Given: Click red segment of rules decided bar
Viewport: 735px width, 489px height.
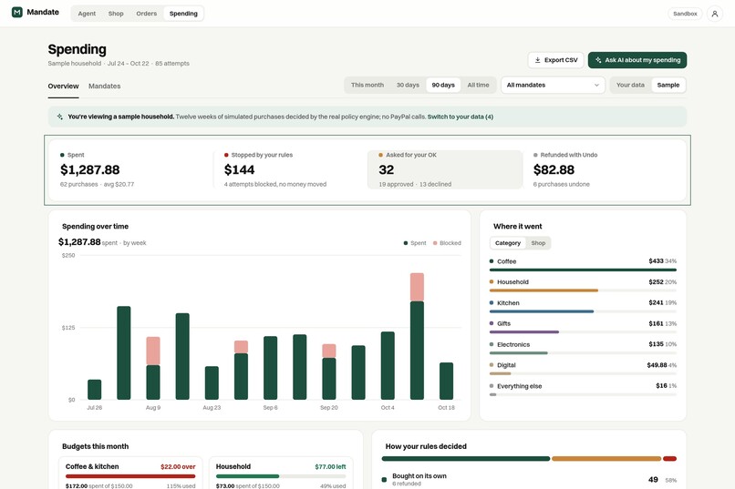Looking at the screenshot, I should [x=670, y=459].
